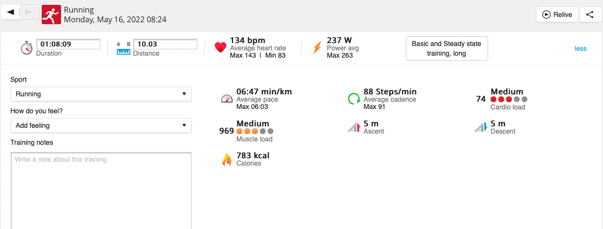The height and width of the screenshot is (229, 603).
Task: Click the power lightning bolt icon
Action: (317, 48)
